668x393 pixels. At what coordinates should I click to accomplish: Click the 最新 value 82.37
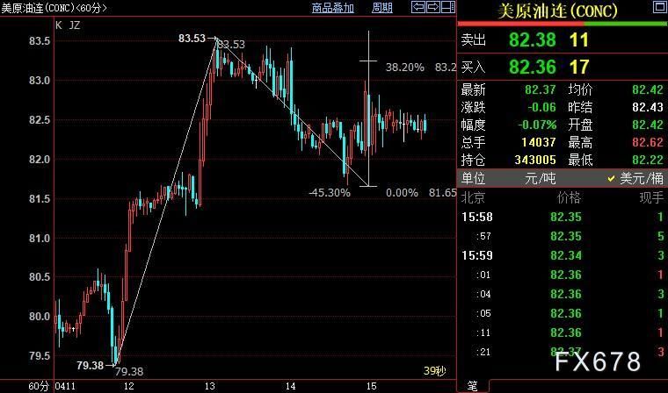pos(541,89)
